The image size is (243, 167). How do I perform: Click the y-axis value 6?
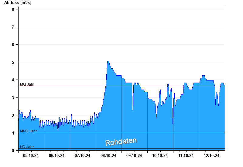click(13, 45)
